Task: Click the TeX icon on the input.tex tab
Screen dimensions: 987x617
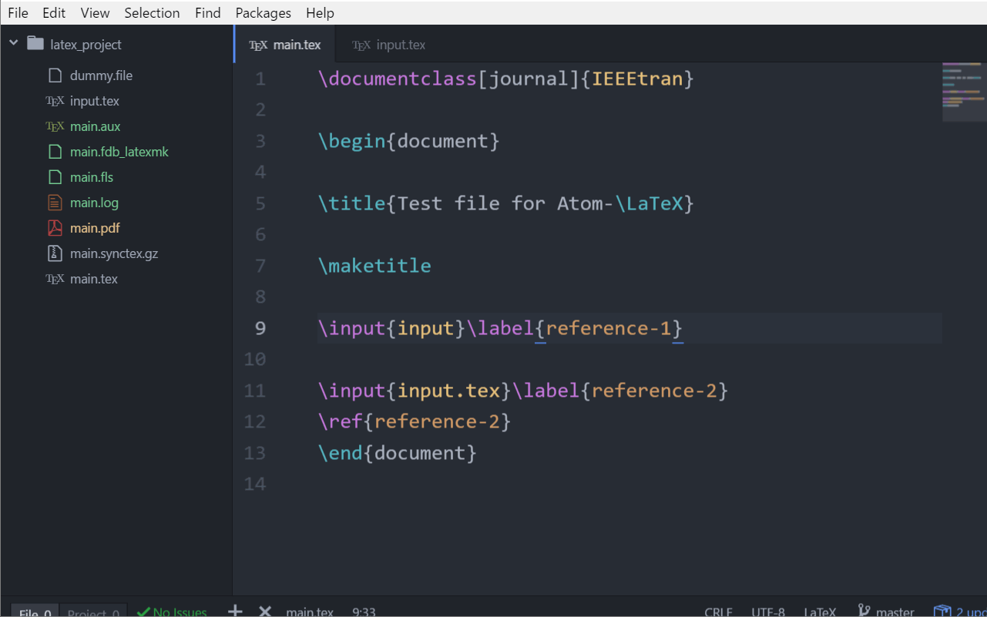Action: coord(361,45)
